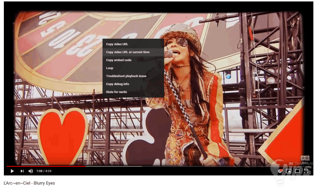
Task: Click the L'Arc~en~Ciel - Blurry Eyes title
Action: click(29, 183)
